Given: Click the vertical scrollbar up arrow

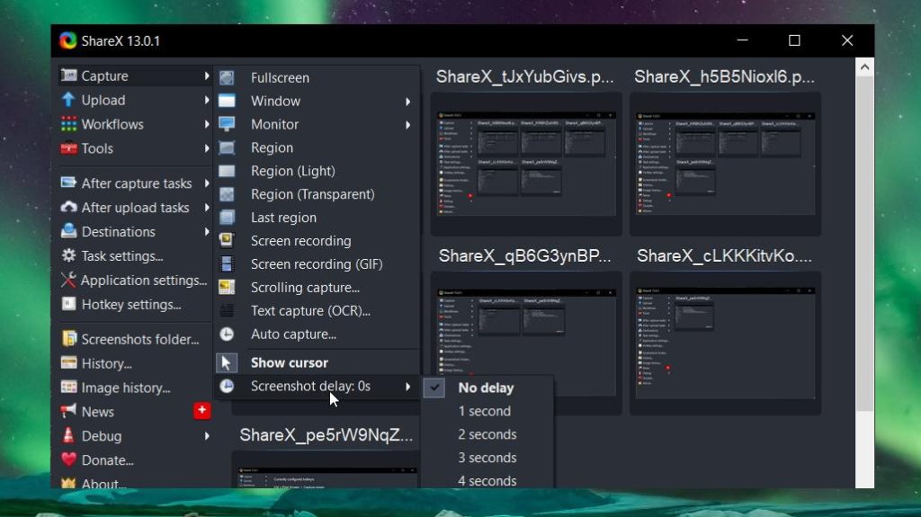Looking at the screenshot, I should coord(864,67).
